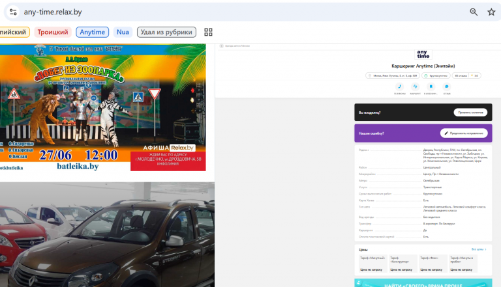Click the white button in Вы владелец banner
Viewport: 501px width, 287px height.
[470, 112]
